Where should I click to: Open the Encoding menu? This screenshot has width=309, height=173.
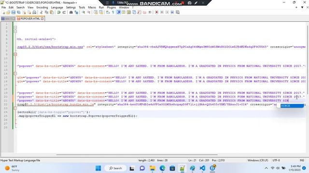[42, 8]
